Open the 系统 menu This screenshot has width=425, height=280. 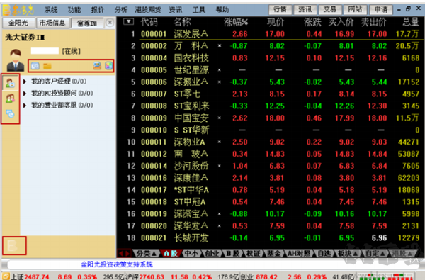coord(51,10)
